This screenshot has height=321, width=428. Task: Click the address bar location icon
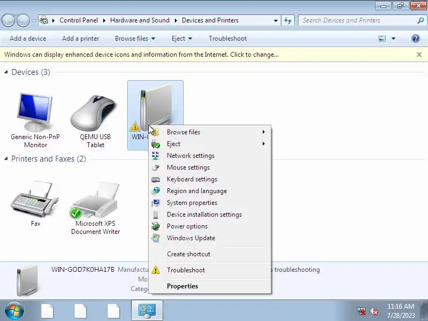click(x=44, y=20)
